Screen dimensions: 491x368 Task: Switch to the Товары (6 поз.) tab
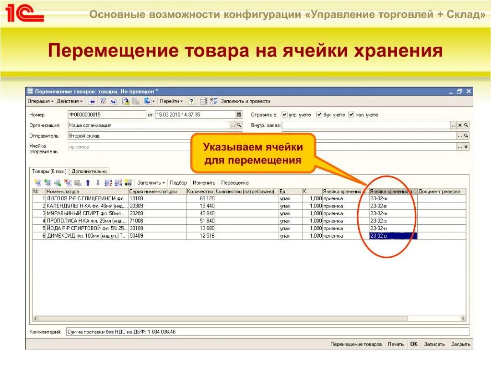[x=49, y=171]
